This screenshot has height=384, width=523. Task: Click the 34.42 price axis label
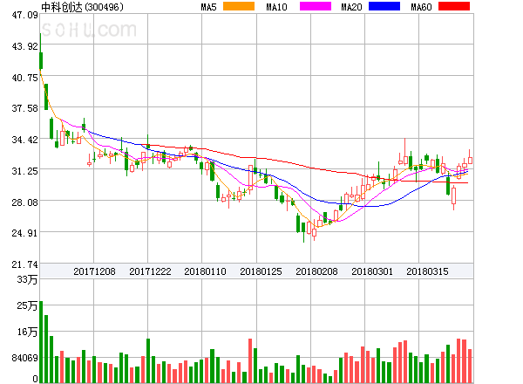pos(25,140)
